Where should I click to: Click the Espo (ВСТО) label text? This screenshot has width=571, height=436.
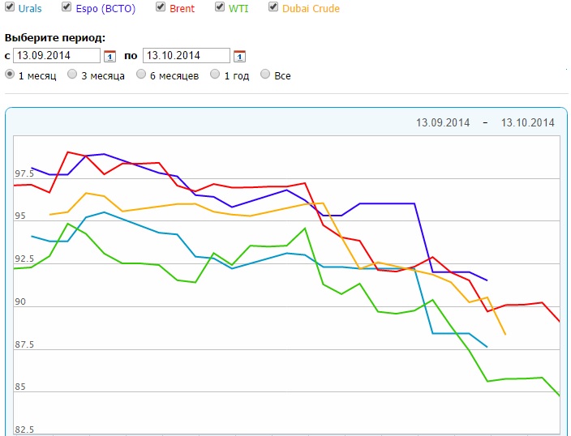tap(105, 9)
